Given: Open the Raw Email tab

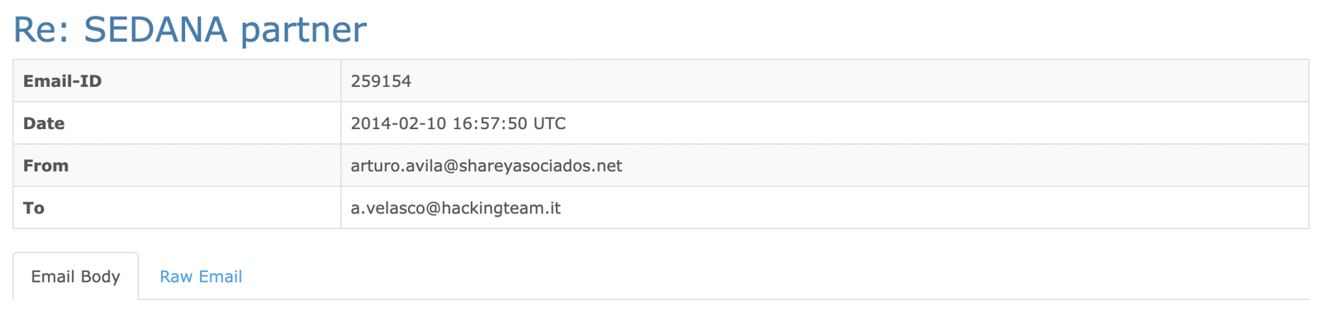Looking at the screenshot, I should [x=201, y=277].
